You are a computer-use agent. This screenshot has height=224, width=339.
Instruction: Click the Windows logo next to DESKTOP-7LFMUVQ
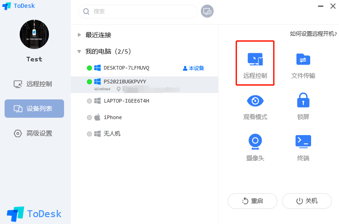tap(97, 68)
